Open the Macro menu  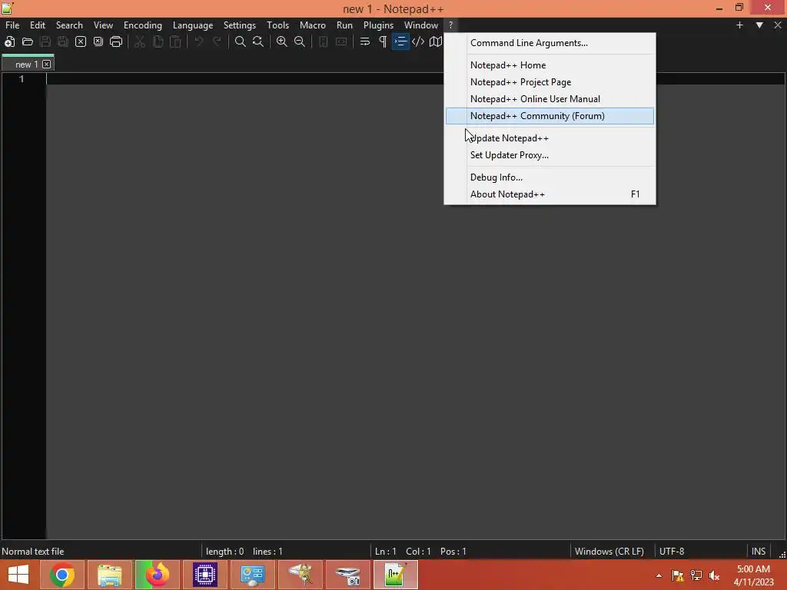coord(312,25)
